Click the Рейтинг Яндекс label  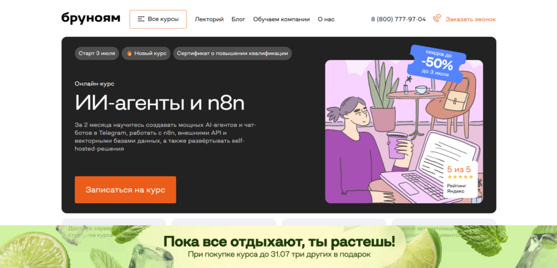click(457, 188)
